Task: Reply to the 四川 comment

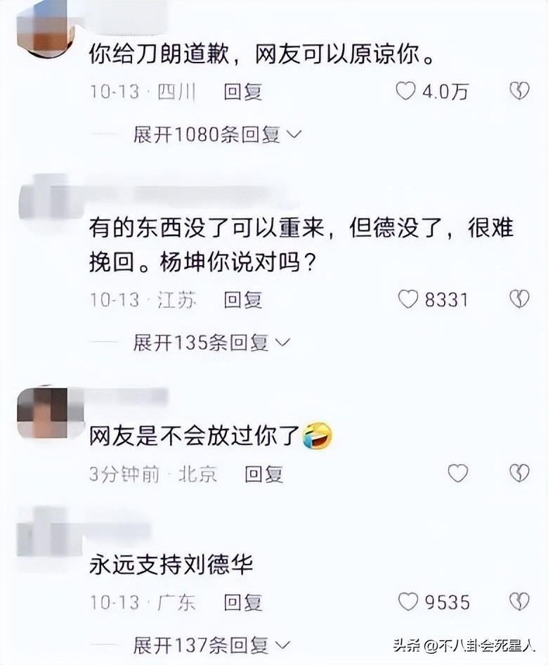Action: (243, 91)
